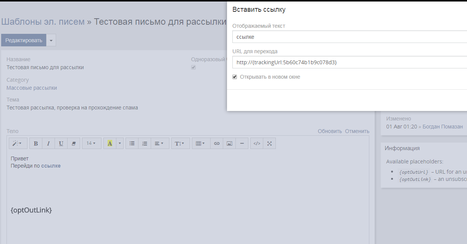Open 'Шаблоны эл. писем' breadcrumb link
Viewport: 467px width, 244px height.
tap(43, 22)
